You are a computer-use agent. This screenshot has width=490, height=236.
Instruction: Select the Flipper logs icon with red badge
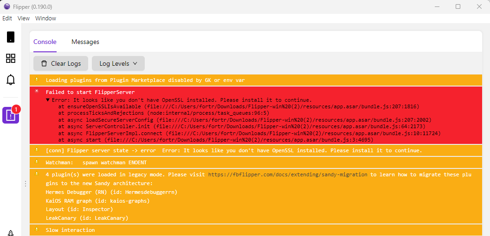[x=11, y=115]
